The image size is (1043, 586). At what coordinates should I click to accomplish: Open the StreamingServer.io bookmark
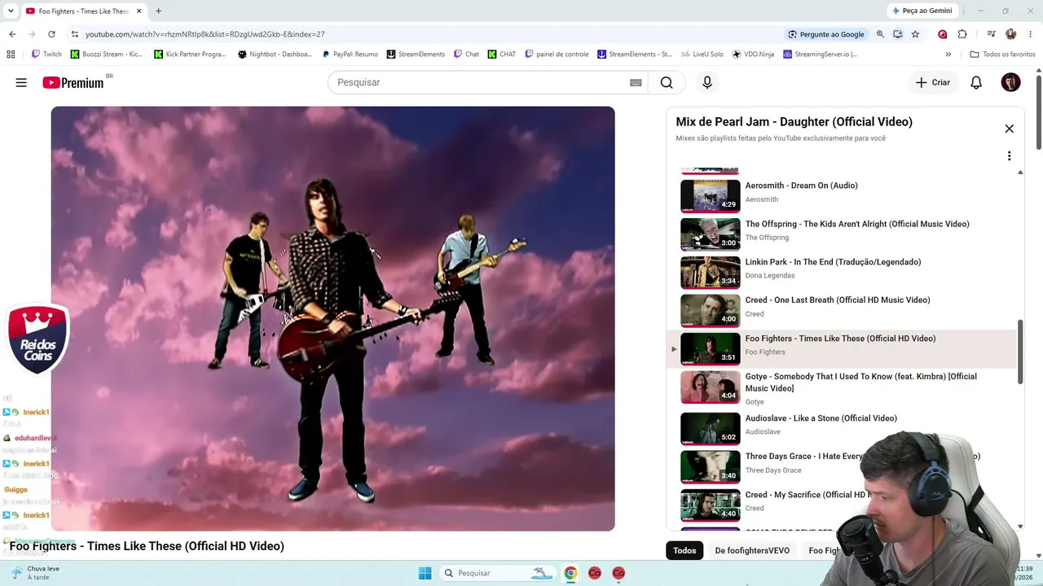(x=820, y=55)
